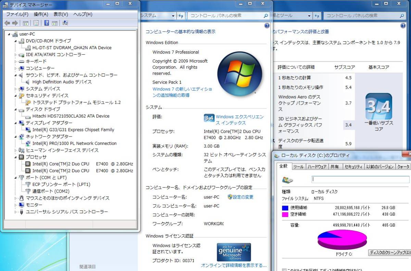Switch to the ツール tab

[298, 167]
